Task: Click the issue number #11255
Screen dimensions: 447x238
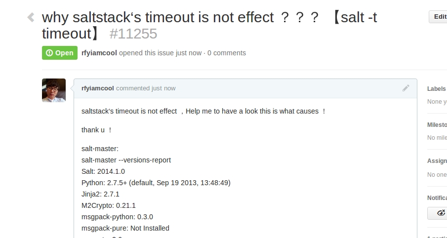Action: 133,34
